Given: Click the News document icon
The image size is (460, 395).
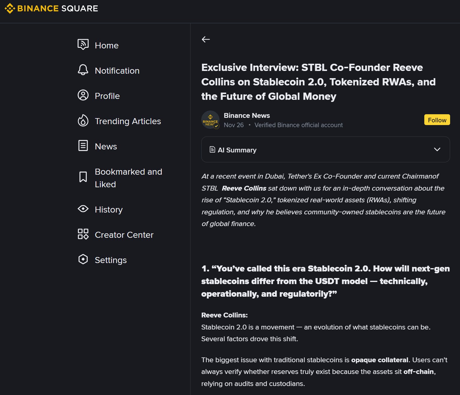Looking at the screenshot, I should click(x=83, y=146).
